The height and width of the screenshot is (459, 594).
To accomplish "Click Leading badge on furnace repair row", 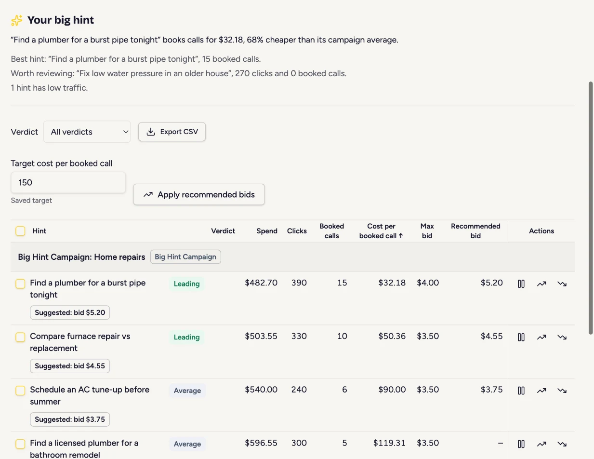I will [x=186, y=337].
